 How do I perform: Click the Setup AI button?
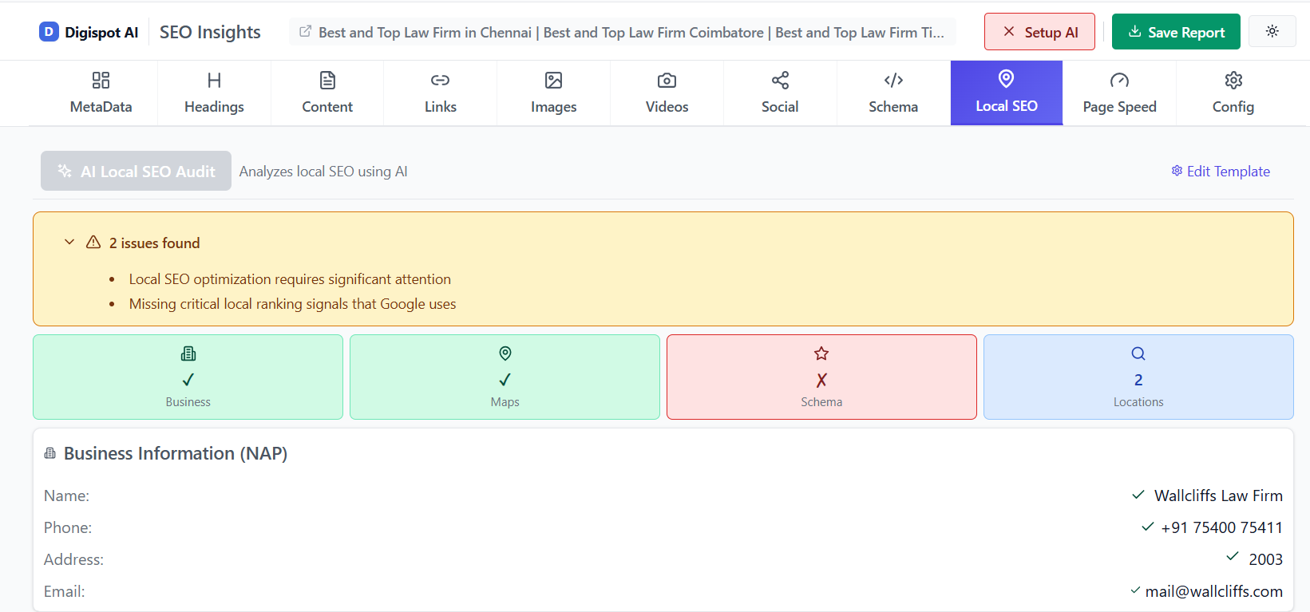coord(1039,32)
